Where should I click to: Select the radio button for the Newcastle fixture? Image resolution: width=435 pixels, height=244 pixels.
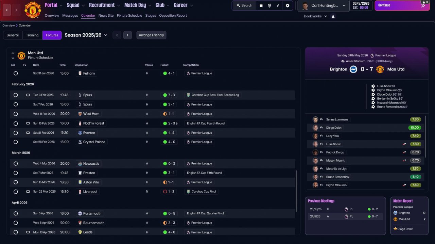point(16,164)
